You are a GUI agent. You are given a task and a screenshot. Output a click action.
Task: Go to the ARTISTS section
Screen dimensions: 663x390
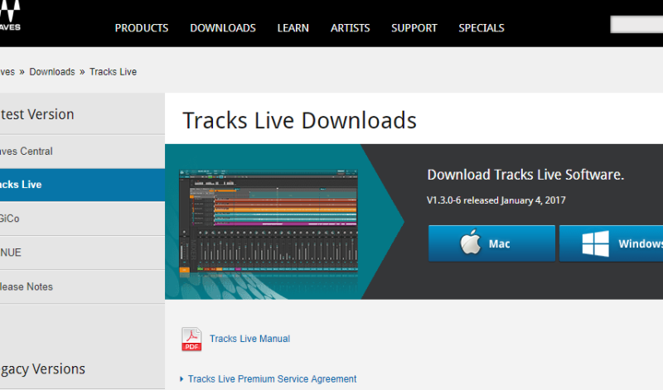click(350, 28)
